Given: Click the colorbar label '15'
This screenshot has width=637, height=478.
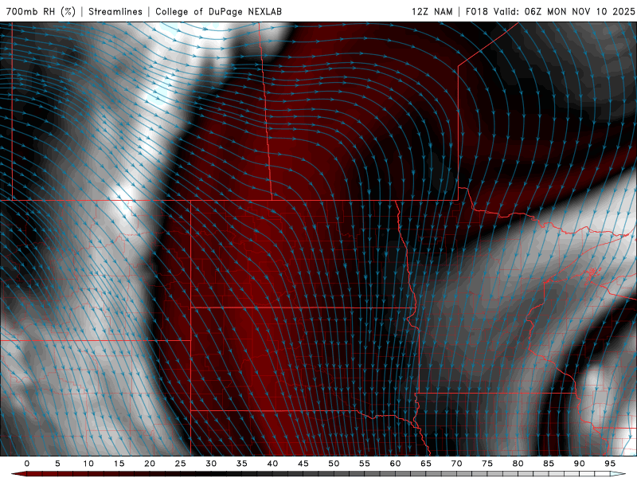Looking at the screenshot, I should coord(119,464).
